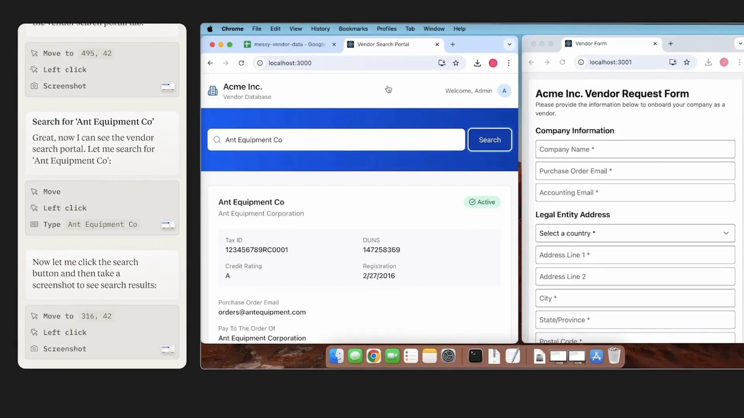Viewport: 744px width, 418px height.
Task: Click the install app icon in address bar
Action: [x=442, y=63]
